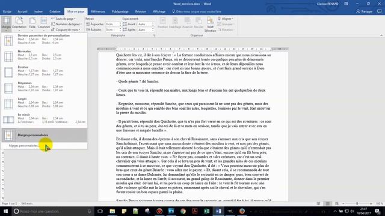The height and width of the screenshot is (216, 385).
Task: Click the À droite indent field
Action: point(112,29)
